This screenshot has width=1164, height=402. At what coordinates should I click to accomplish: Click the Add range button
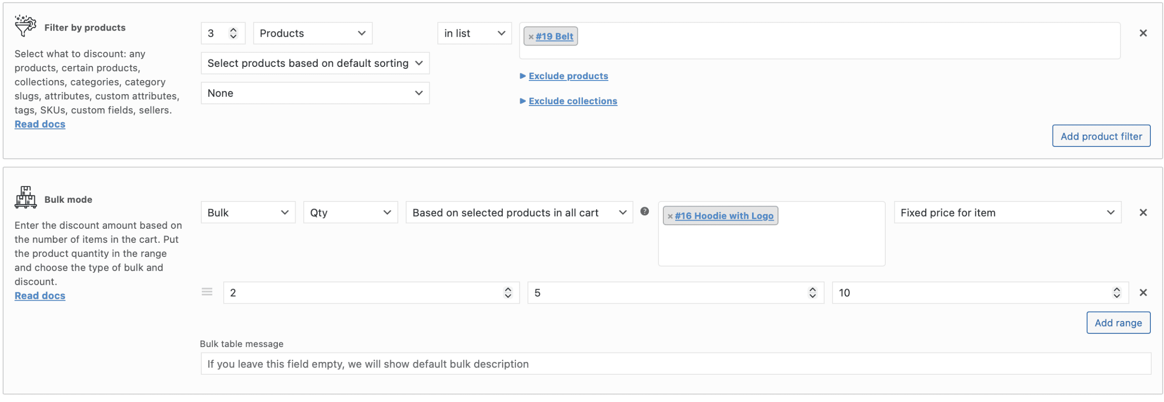coord(1118,322)
